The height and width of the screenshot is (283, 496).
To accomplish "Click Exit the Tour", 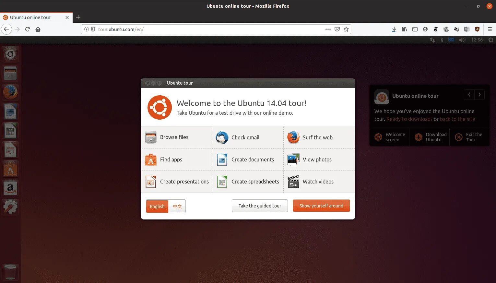I will coord(469,137).
